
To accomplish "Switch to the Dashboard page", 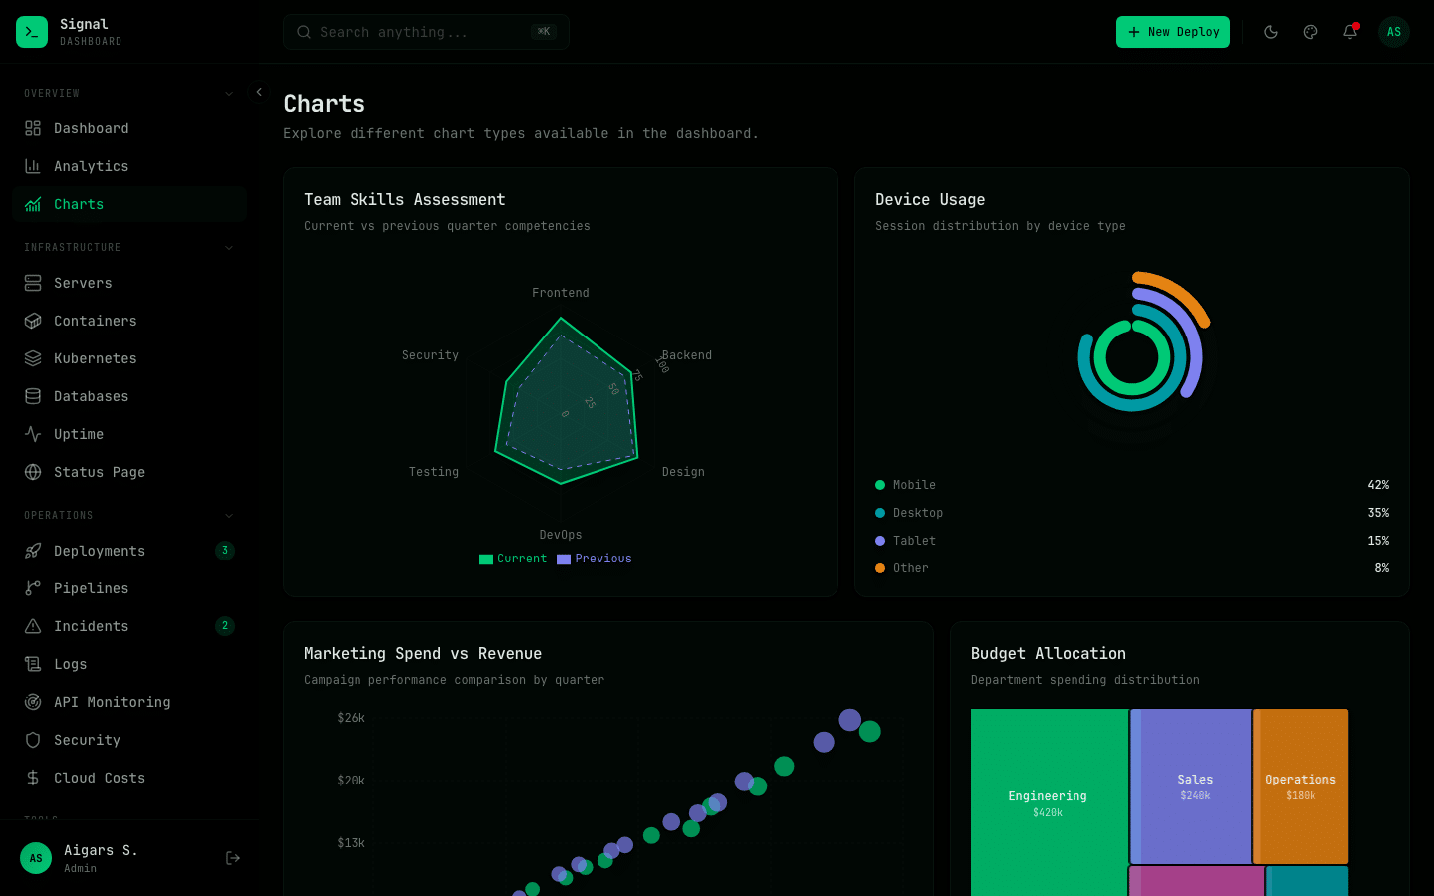I will (x=92, y=128).
